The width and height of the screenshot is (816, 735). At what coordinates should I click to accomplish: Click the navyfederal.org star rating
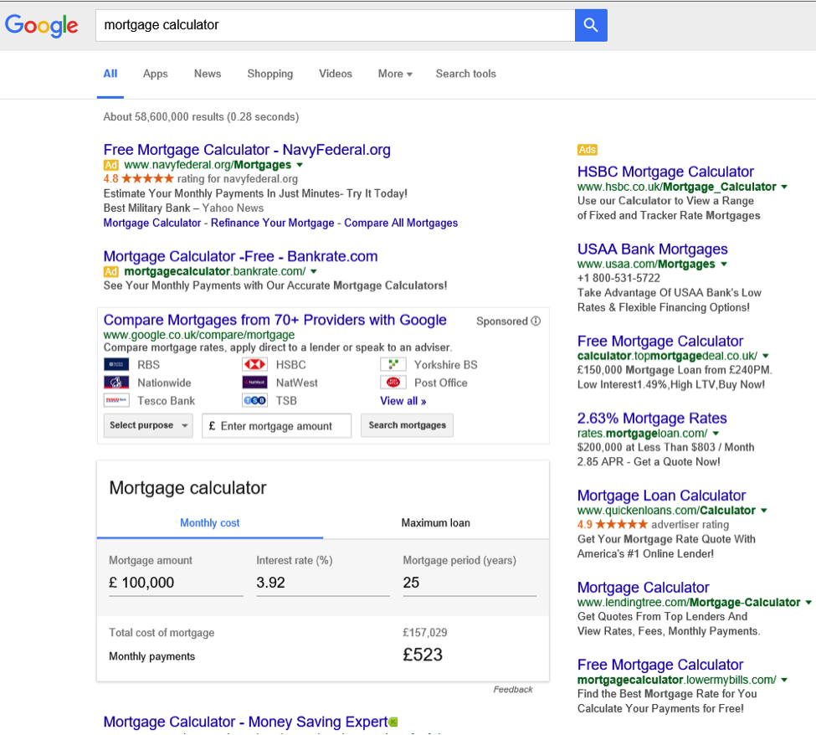tap(147, 178)
